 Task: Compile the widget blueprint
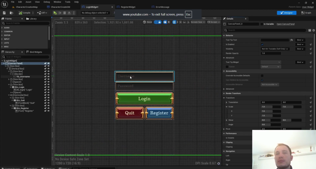(x=25, y=13)
